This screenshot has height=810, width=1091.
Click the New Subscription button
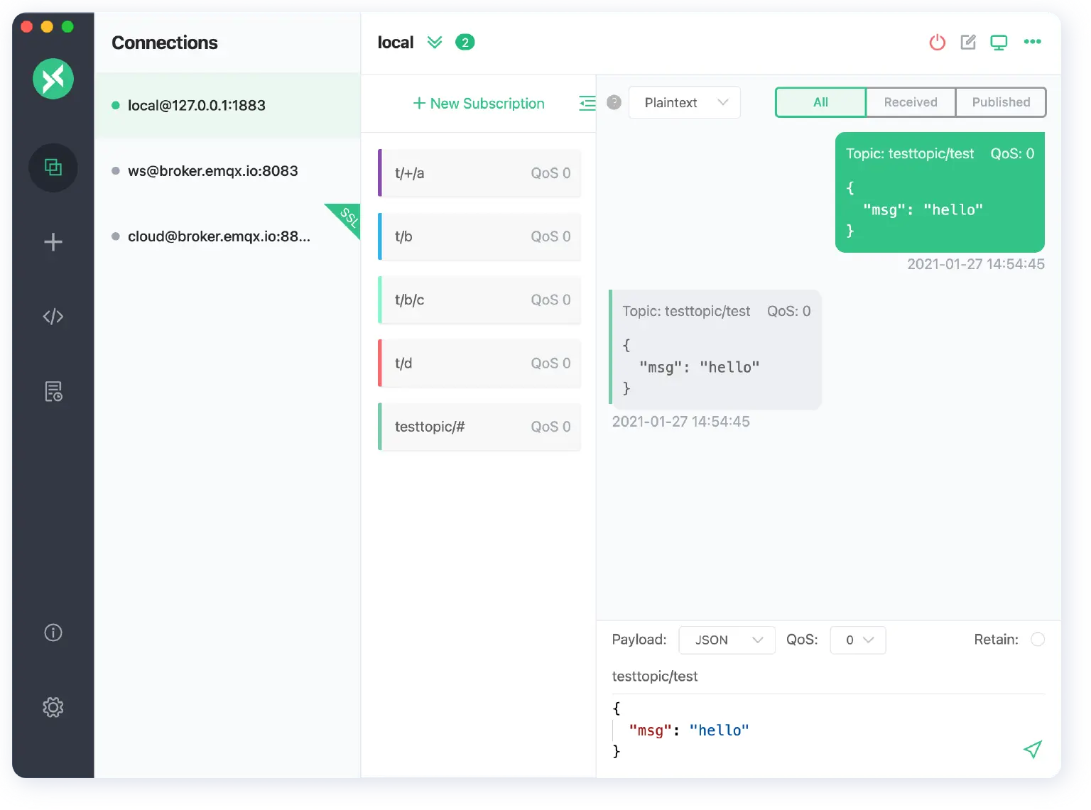point(479,104)
